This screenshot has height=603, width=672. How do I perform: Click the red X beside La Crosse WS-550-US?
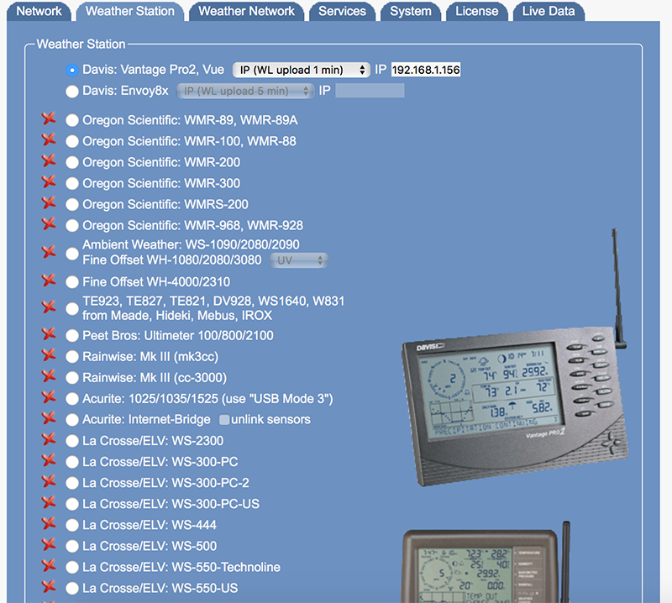49,588
